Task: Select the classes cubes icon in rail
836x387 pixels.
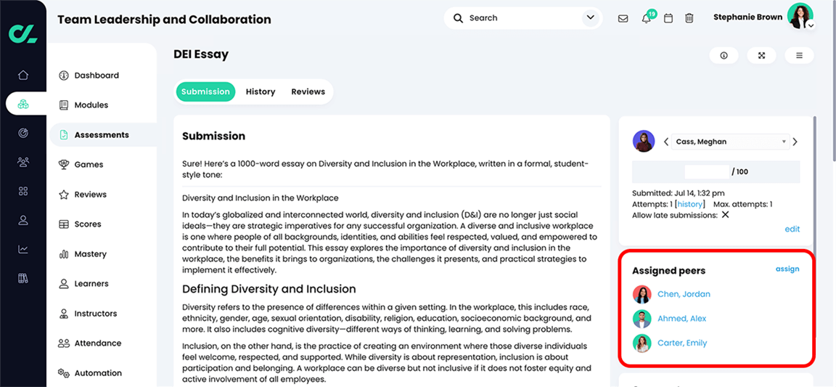Action: click(x=23, y=104)
